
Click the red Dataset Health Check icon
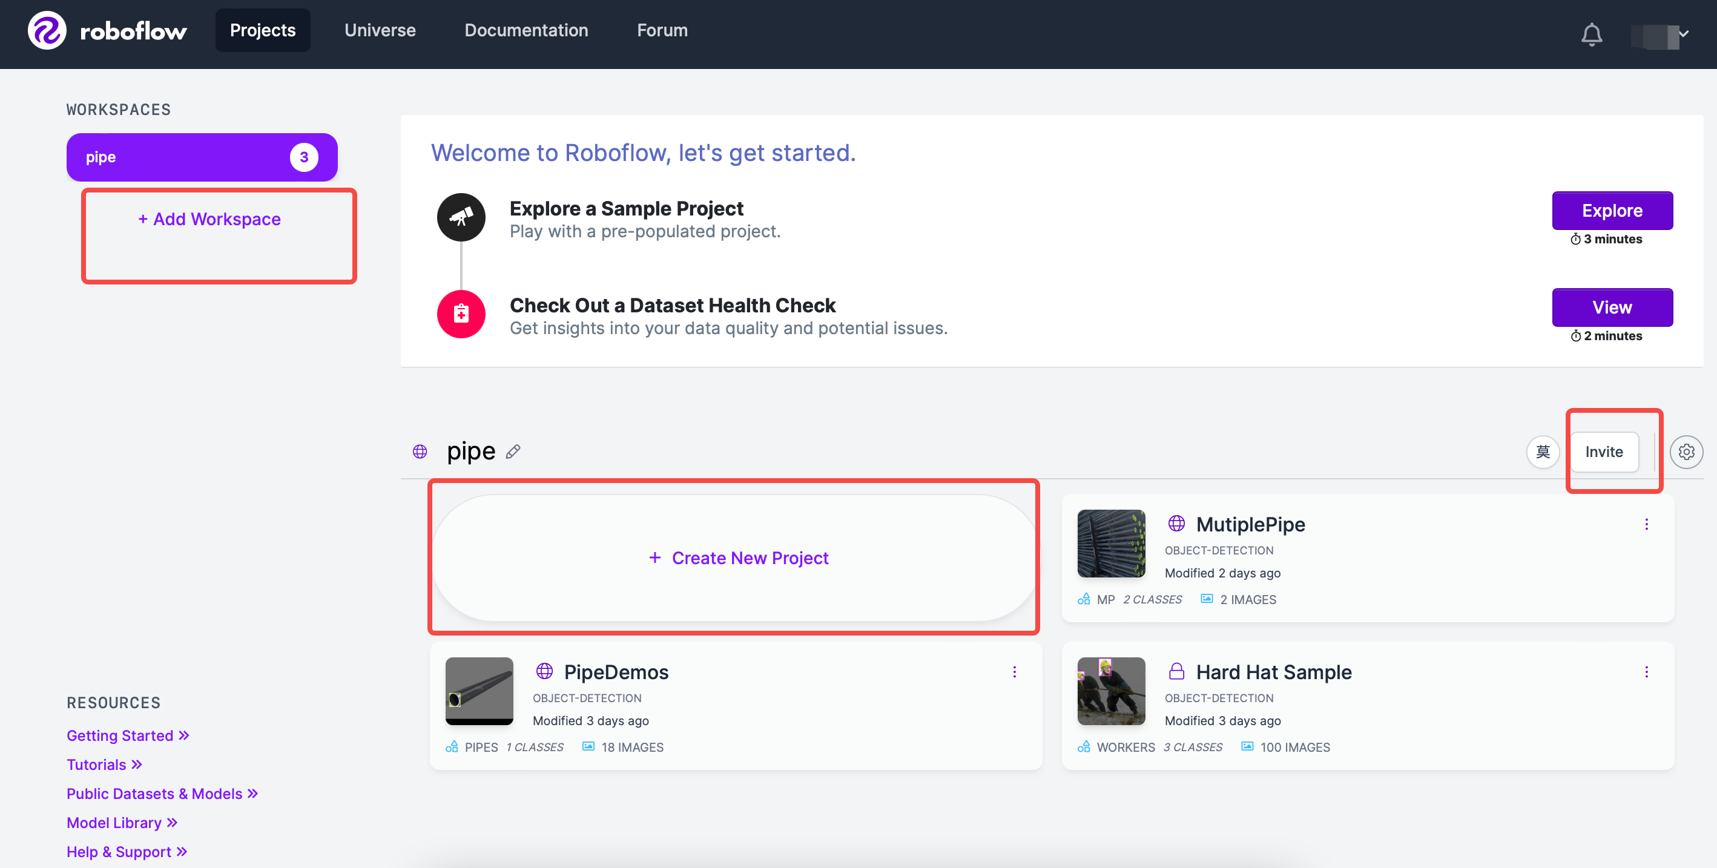pyautogui.click(x=461, y=314)
